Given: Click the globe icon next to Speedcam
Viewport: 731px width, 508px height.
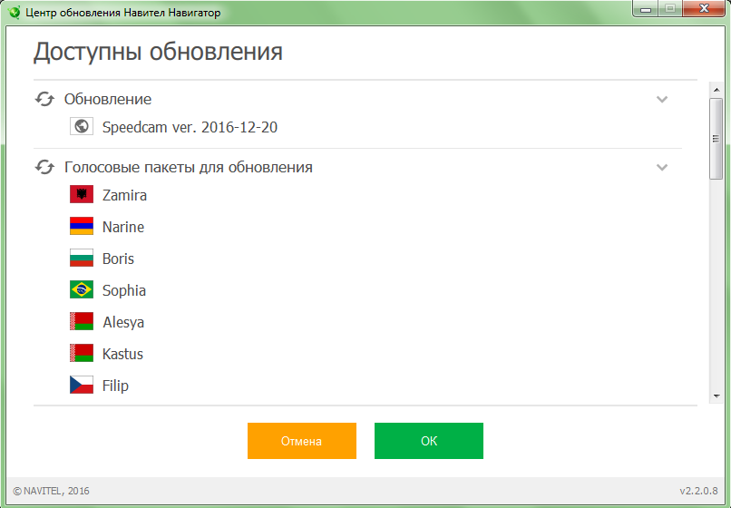Looking at the screenshot, I should [82, 126].
